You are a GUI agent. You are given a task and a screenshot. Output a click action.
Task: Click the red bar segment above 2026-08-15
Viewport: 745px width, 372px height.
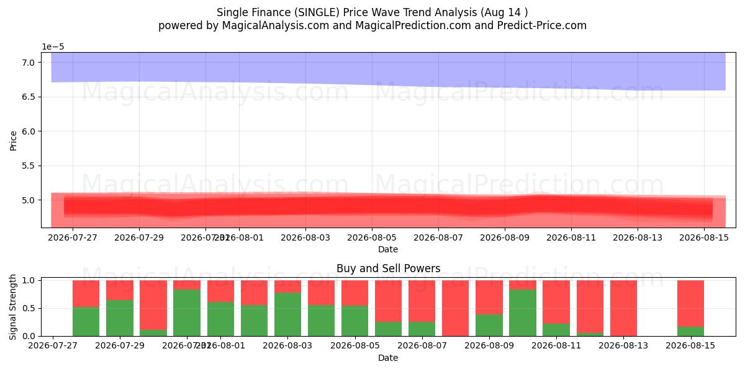(x=691, y=303)
